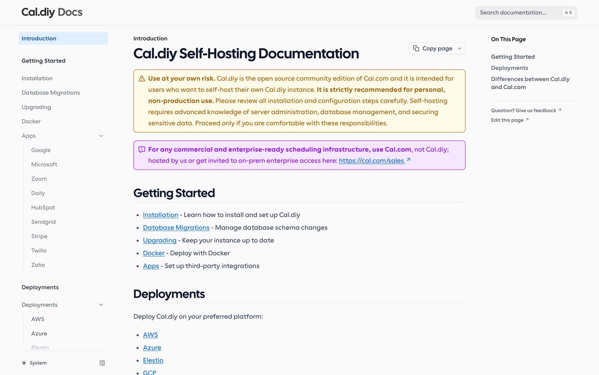The height and width of the screenshot is (375, 599).
Task: Open the Introduction sidebar item
Action: [x=63, y=38]
